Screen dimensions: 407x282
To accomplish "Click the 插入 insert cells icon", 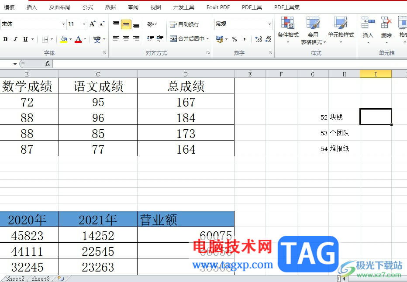I will (x=368, y=23).
